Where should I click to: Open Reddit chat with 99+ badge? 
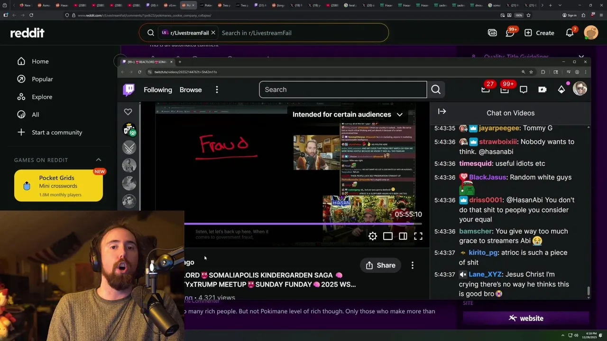click(x=510, y=33)
